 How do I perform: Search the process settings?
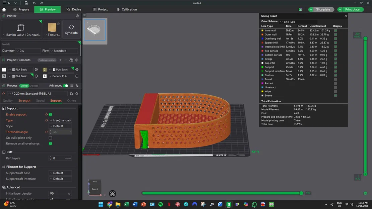click(77, 94)
